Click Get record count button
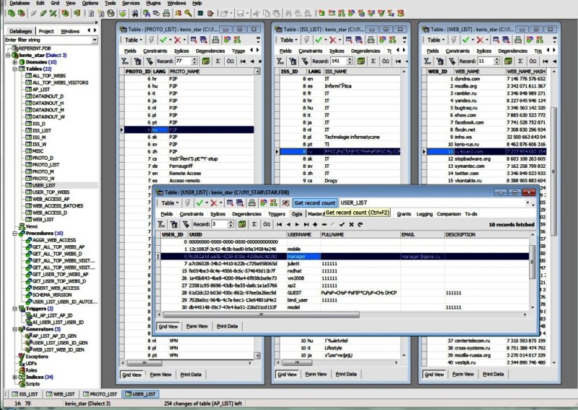 pos(315,202)
